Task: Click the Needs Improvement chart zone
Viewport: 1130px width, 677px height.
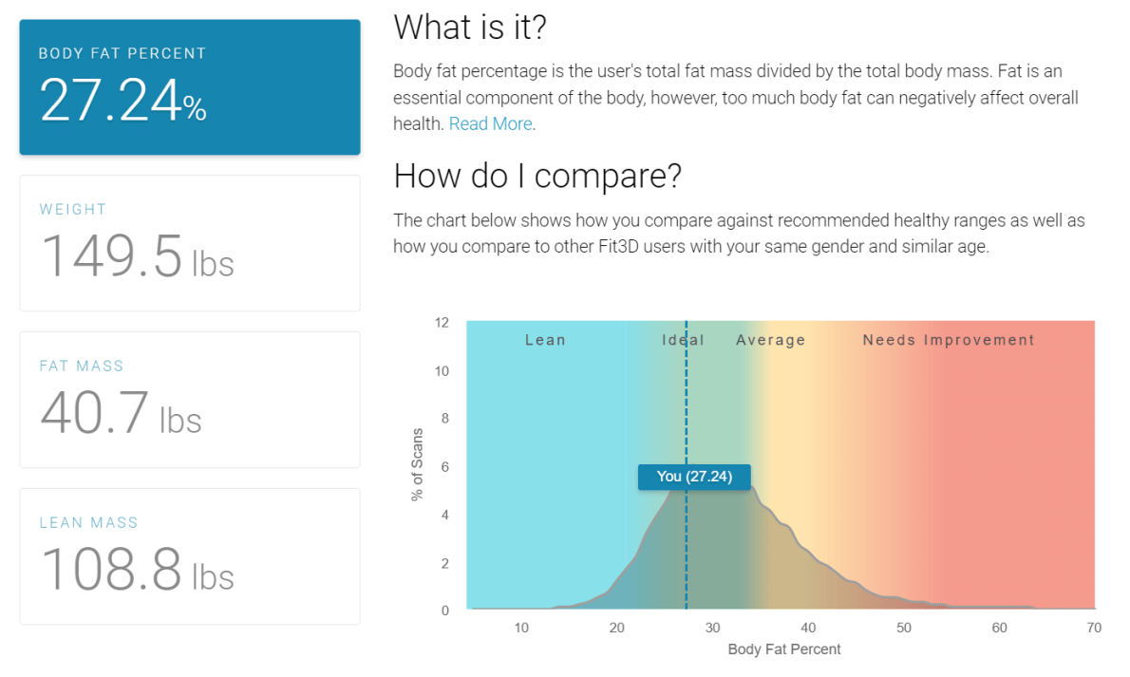Action: pyautogui.click(x=949, y=340)
